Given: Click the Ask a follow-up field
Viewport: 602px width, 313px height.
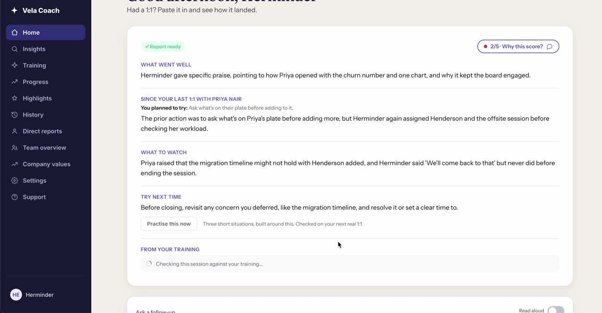Looking at the screenshot, I should pos(156,311).
